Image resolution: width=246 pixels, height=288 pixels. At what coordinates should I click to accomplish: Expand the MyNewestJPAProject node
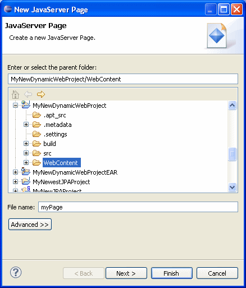pos(16,182)
